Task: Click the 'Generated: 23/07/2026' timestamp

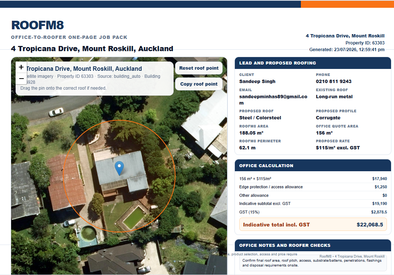Action: pyautogui.click(x=347, y=50)
